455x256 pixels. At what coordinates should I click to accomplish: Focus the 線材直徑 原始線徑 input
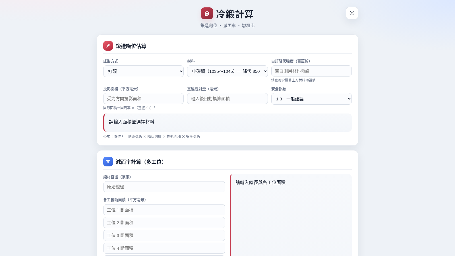pos(164,187)
